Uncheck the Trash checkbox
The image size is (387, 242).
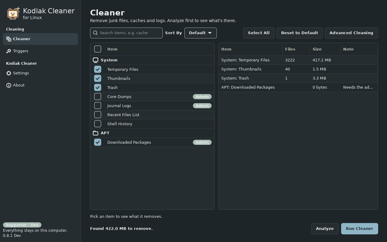[98, 87]
